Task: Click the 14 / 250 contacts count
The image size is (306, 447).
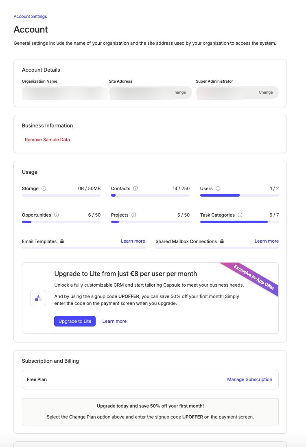Action: click(x=181, y=188)
